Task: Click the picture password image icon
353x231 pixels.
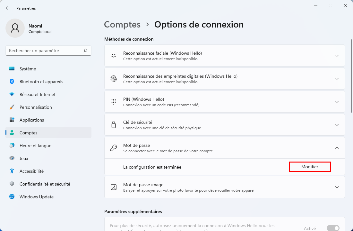Action: (114, 187)
